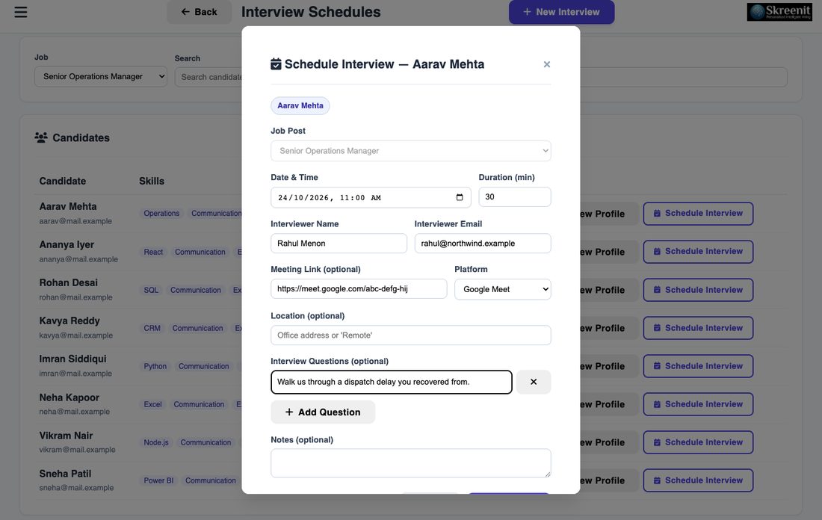Click the interview question text field
The height and width of the screenshot is (520, 822).
pyautogui.click(x=391, y=382)
